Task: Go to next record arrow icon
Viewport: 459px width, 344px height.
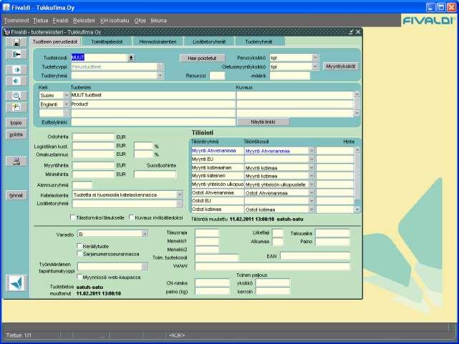Action: coord(16,70)
